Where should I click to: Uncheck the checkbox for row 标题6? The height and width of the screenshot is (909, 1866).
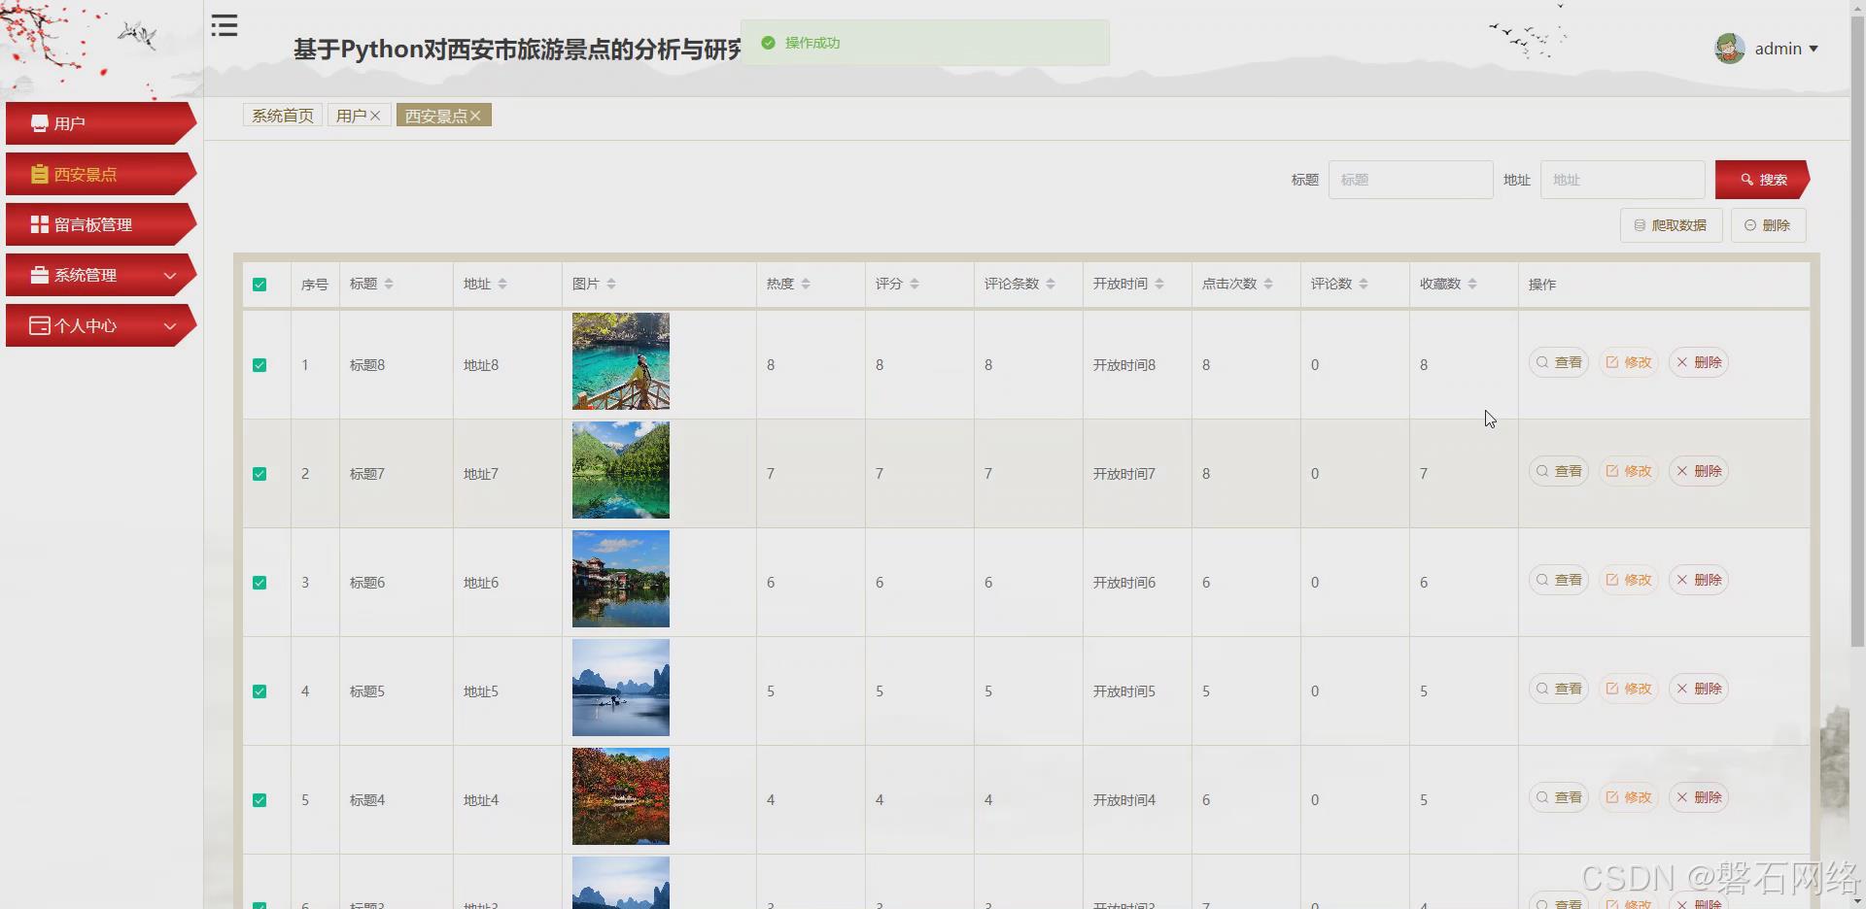(259, 583)
